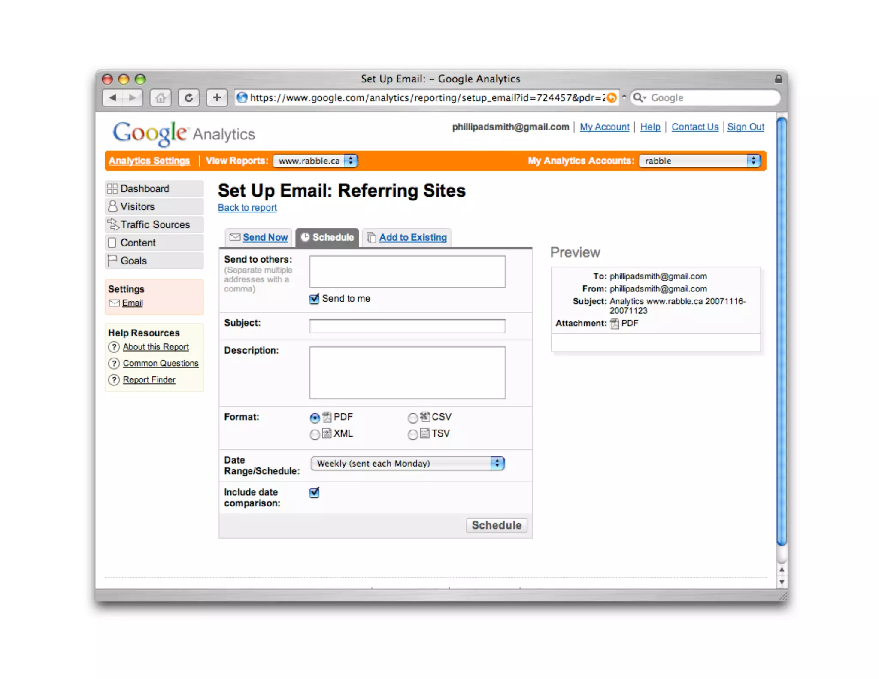The height and width of the screenshot is (679, 879).
Task: Click the Google Analytics logo
Action: point(184,133)
